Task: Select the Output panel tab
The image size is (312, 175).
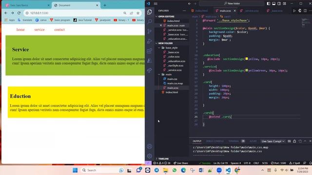Action: pyautogui.click(x=197, y=141)
